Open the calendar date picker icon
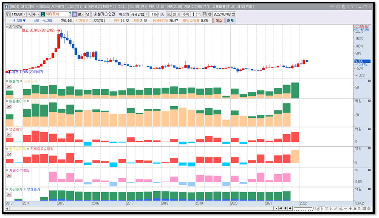379x218 pixels. coord(233,14)
